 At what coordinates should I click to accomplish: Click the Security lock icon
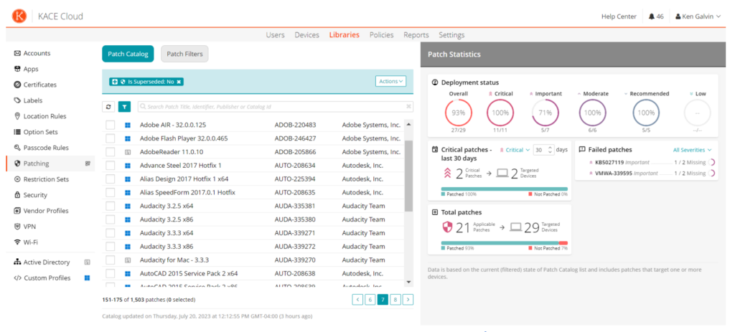17,195
